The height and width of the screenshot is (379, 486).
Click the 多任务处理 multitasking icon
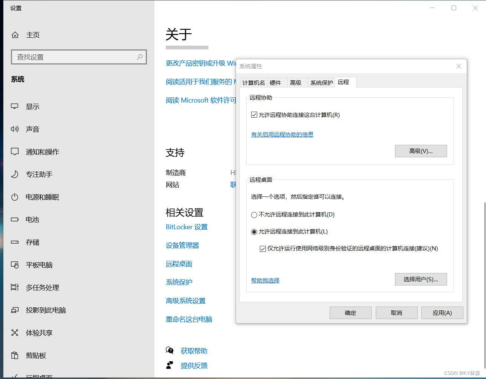(15, 287)
